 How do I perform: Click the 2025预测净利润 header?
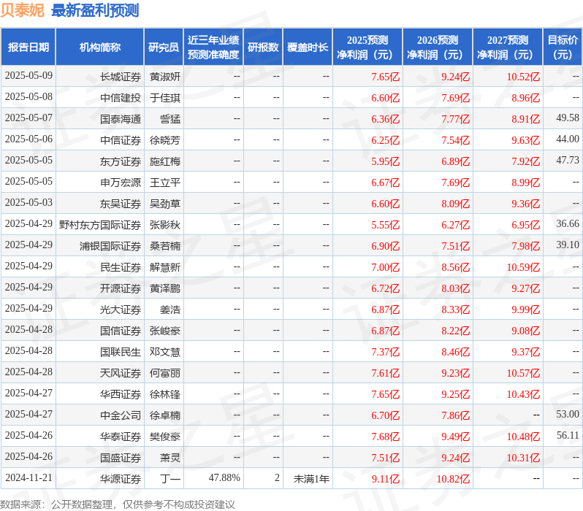tap(367, 47)
